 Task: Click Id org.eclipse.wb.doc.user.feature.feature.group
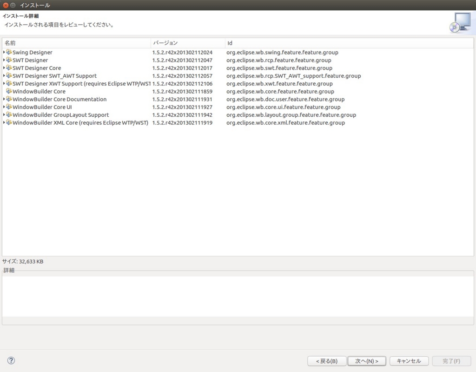tap(285, 100)
